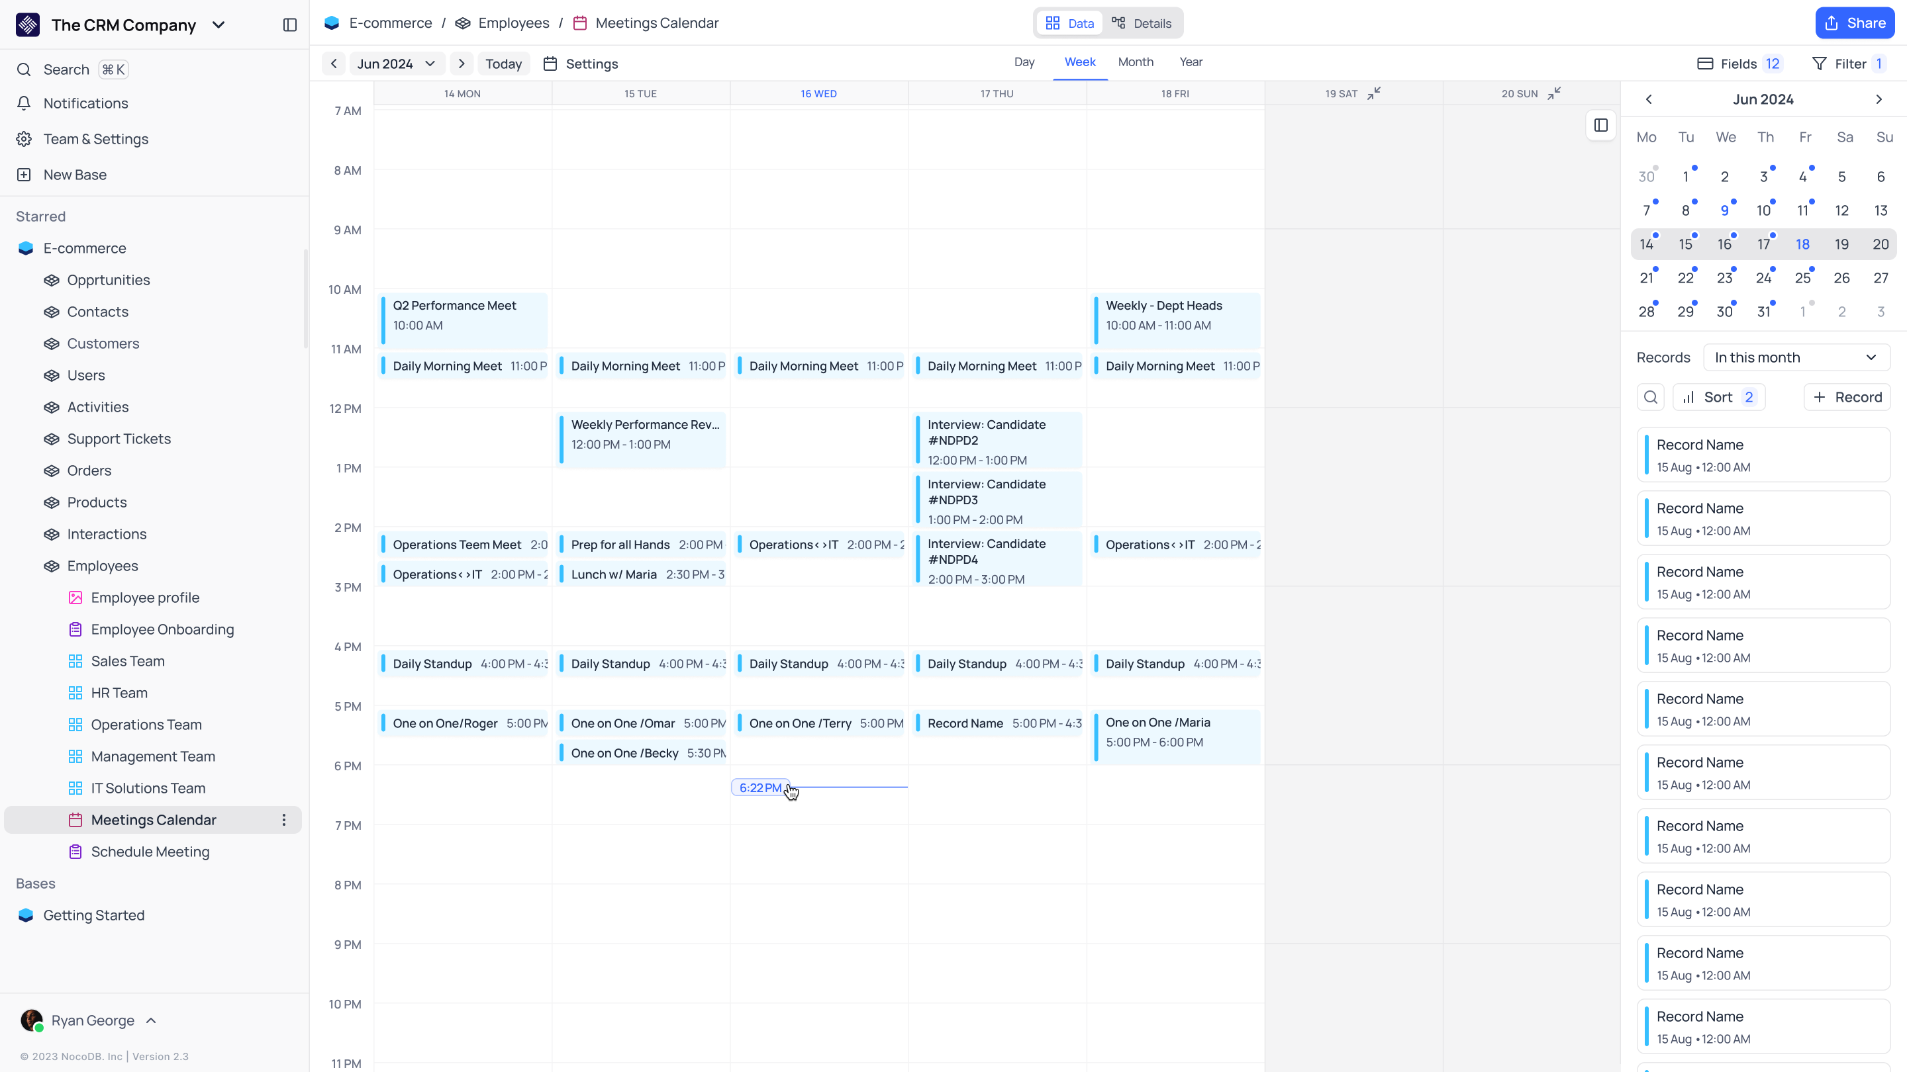
Task: Select June 20 in the mini calendar
Action: (x=1881, y=244)
